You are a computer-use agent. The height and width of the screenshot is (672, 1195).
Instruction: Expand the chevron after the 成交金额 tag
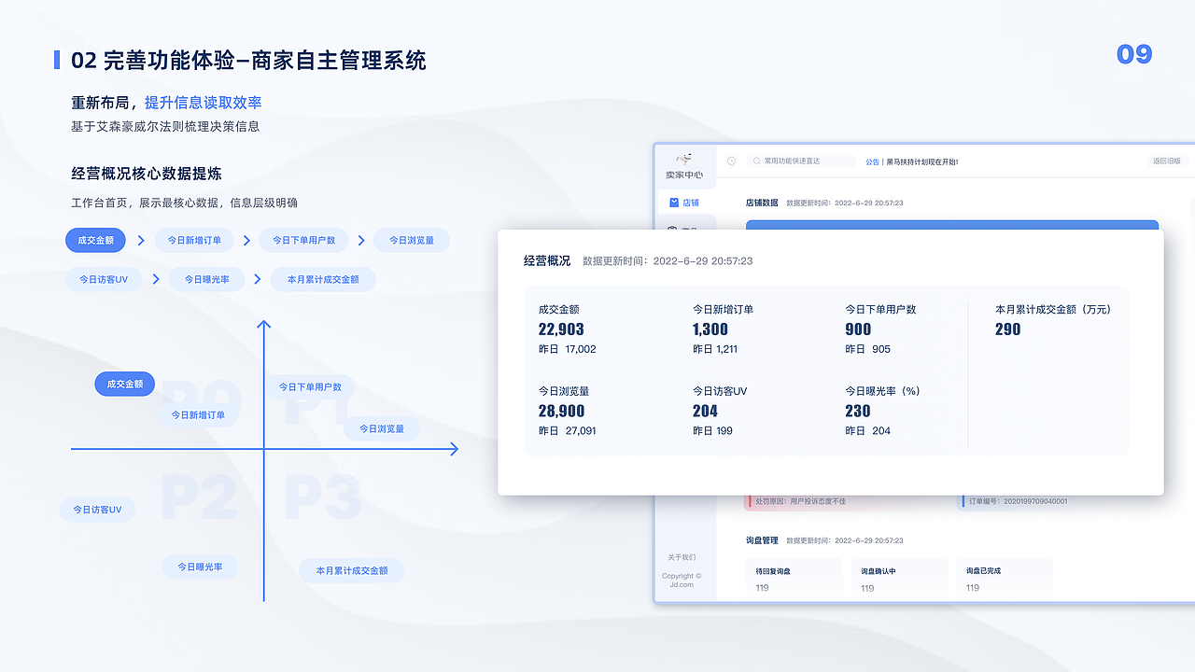(x=141, y=240)
